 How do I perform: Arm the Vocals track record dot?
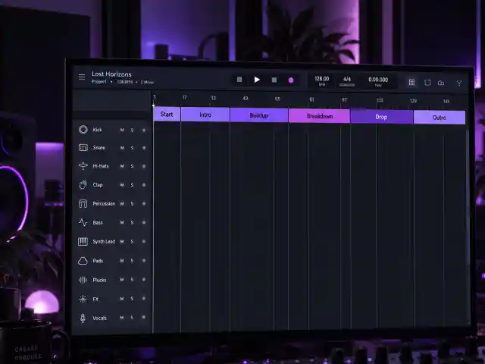pos(143,317)
